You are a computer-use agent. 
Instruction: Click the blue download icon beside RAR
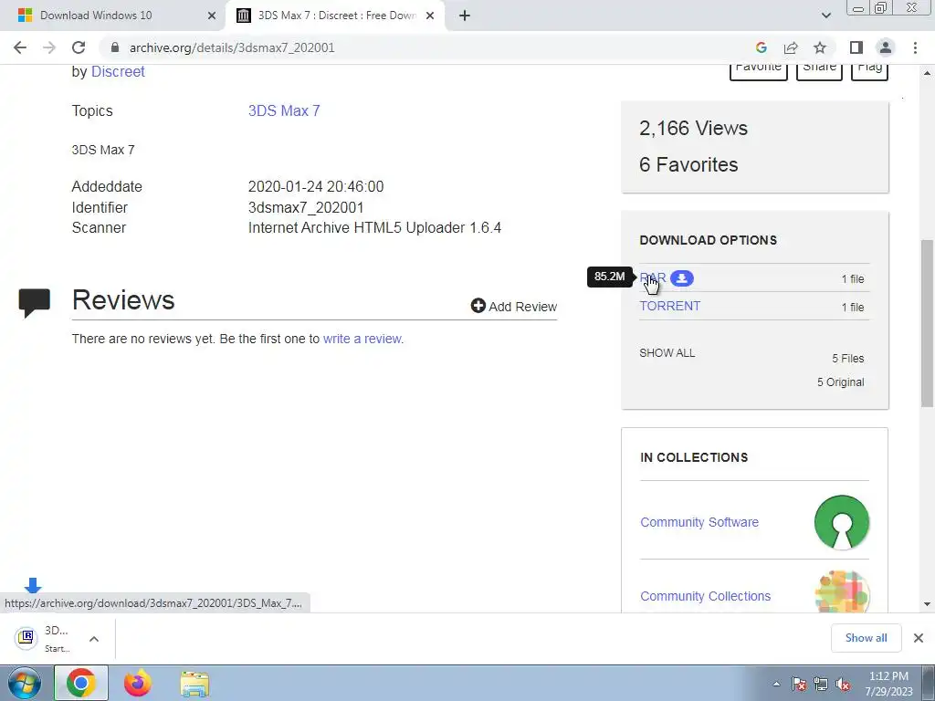click(x=681, y=278)
